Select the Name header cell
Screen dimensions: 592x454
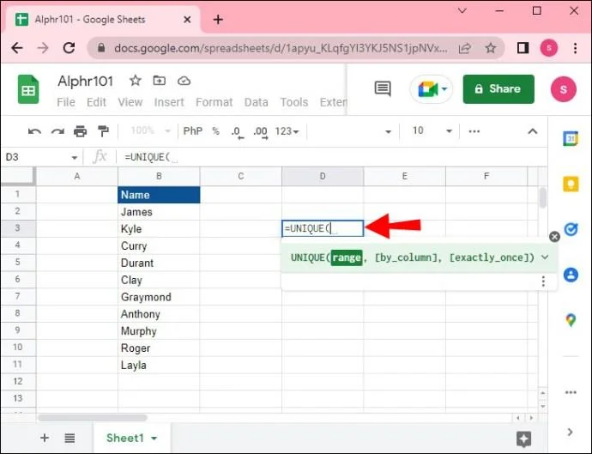[159, 195]
